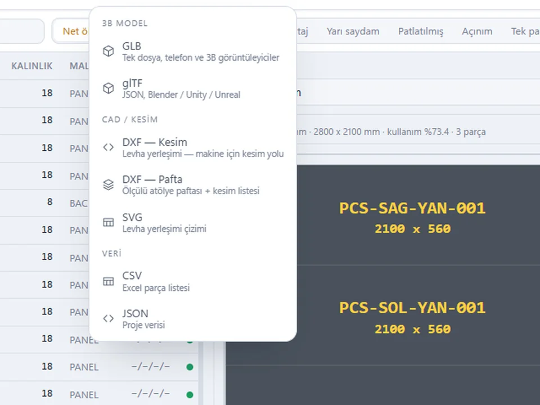Viewport: 540px width, 405px height.
Task: Click the 3 parça count text
Action: pos(471,132)
